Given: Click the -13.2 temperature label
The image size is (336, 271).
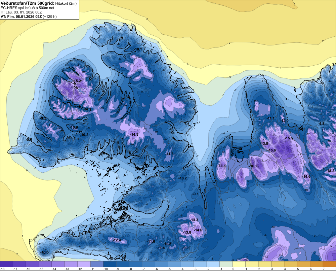Looking at the screenshot, I should (330, 171).
